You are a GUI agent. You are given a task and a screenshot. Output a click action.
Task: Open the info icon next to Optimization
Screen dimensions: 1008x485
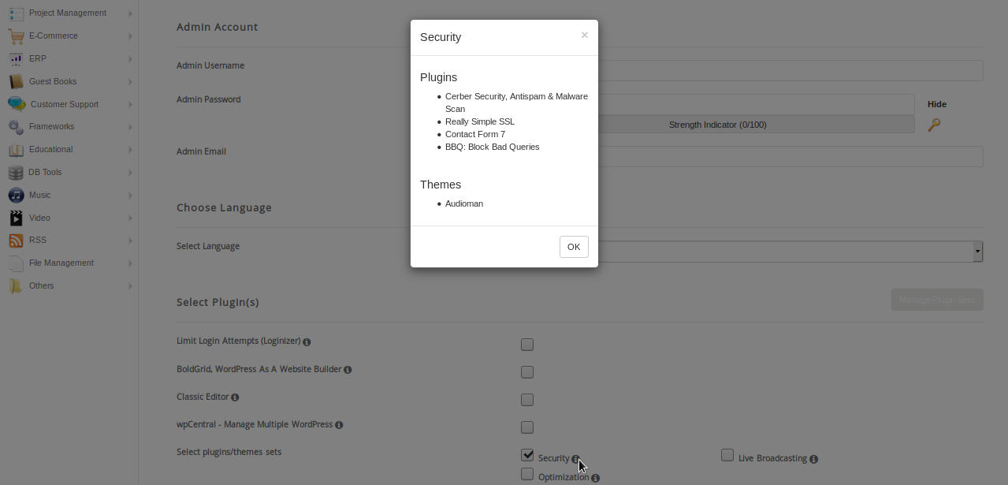(x=595, y=478)
